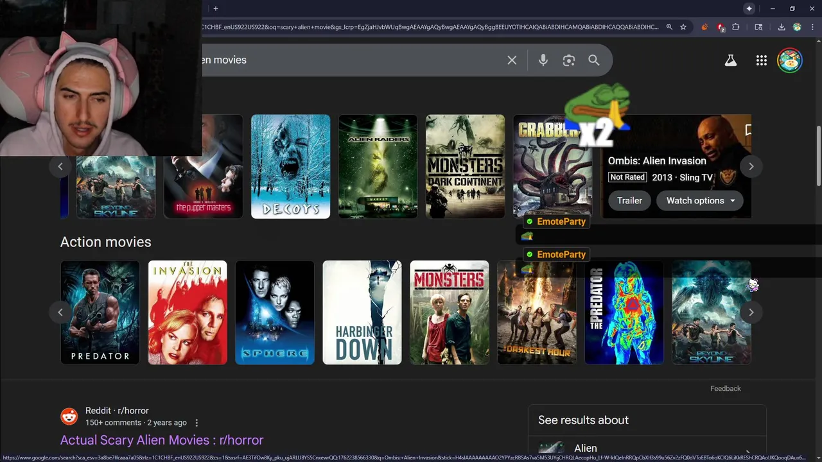822x462 pixels.
Task: Restore down the Chrome window
Action: [x=792, y=8]
